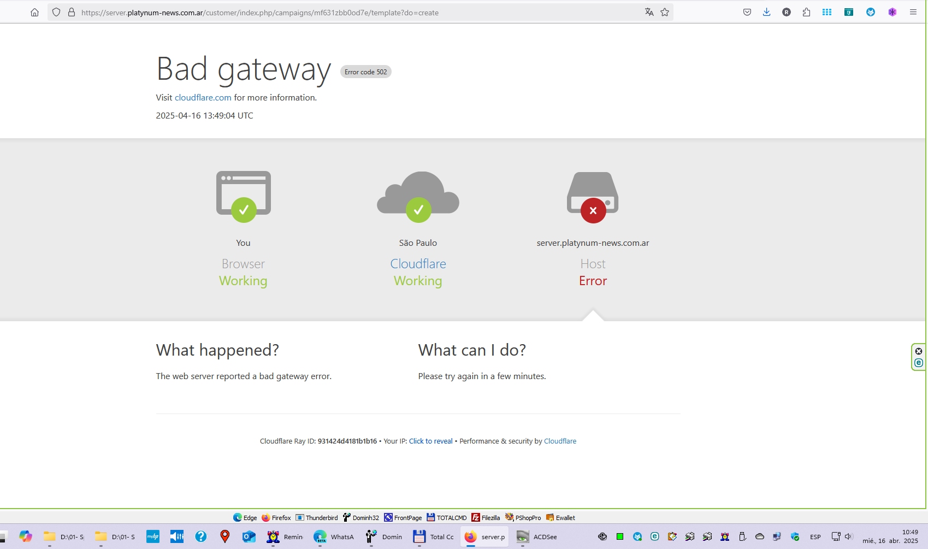Launch Filezilla from the quick launch bar
The image size is (928, 549).
[x=486, y=517]
